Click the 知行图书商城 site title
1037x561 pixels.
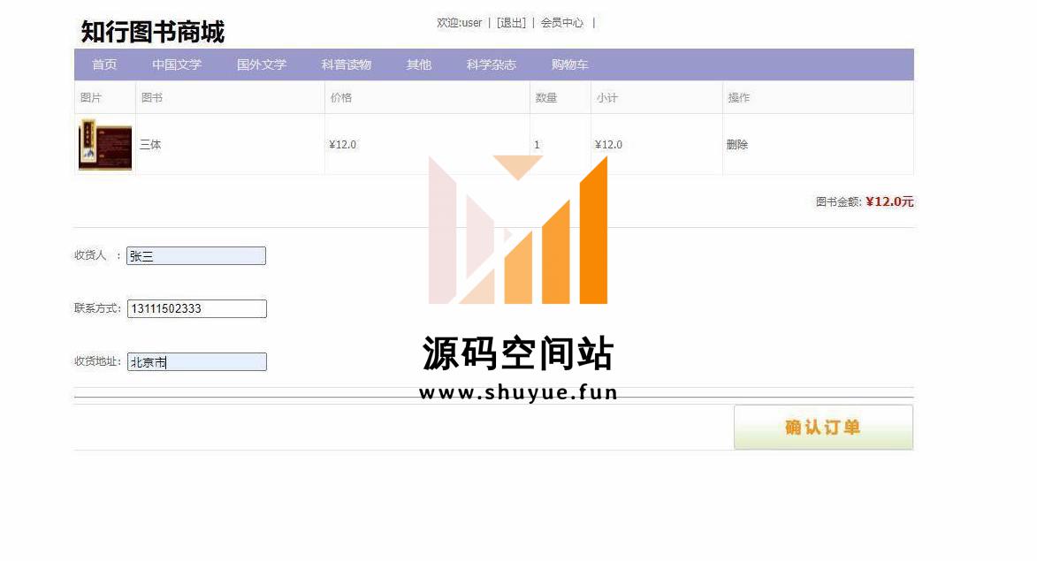tap(153, 32)
